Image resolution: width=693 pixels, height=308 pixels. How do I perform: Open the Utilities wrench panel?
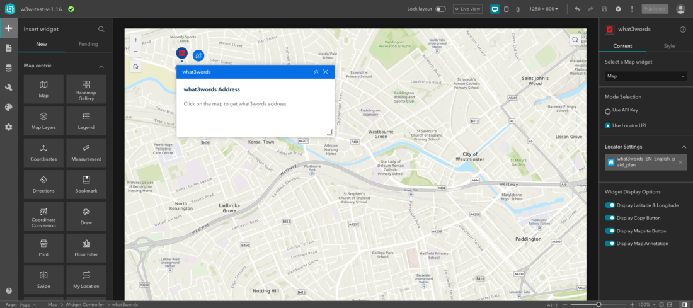point(8,88)
